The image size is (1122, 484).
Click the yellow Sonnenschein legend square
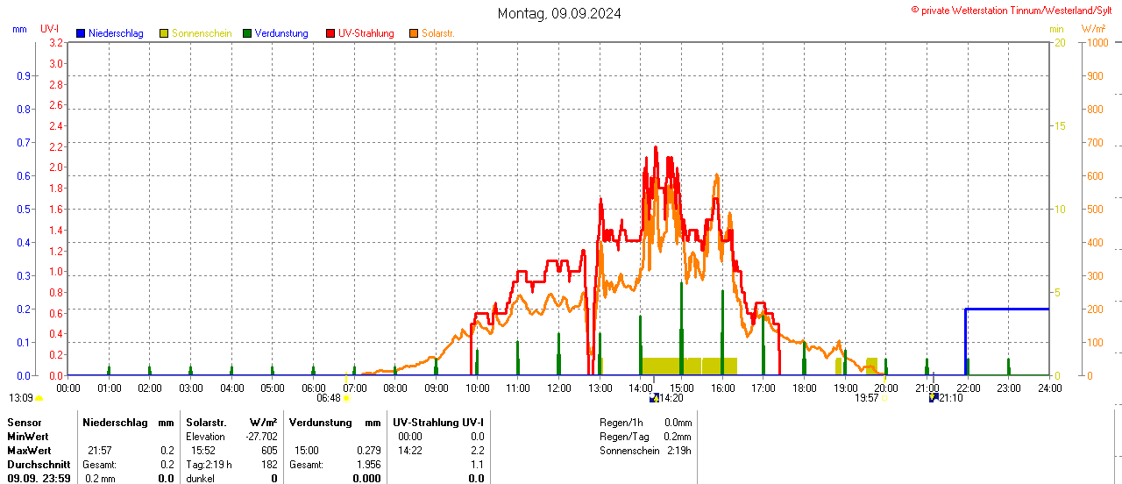(x=164, y=33)
